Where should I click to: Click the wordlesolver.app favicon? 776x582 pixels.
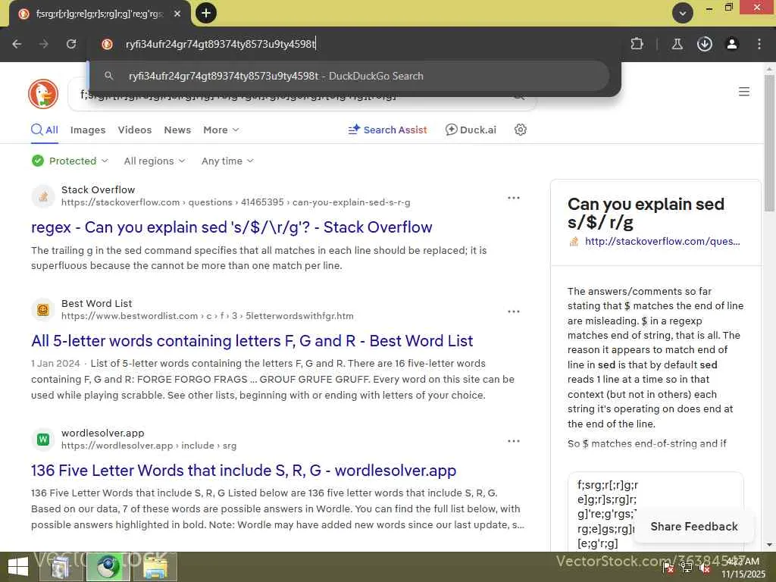(x=43, y=440)
